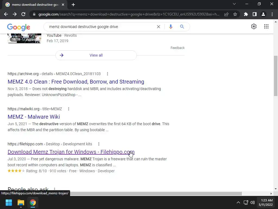This screenshot has height=209, width=278.
Task: Go back using the browser back arrow
Action: click(6, 14)
